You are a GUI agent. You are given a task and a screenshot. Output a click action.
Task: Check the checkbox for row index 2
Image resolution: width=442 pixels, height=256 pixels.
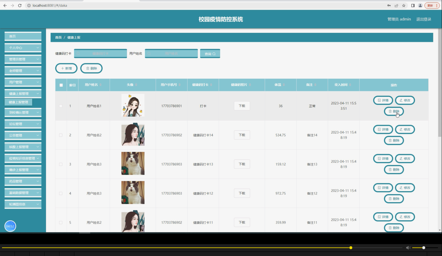coord(61,135)
